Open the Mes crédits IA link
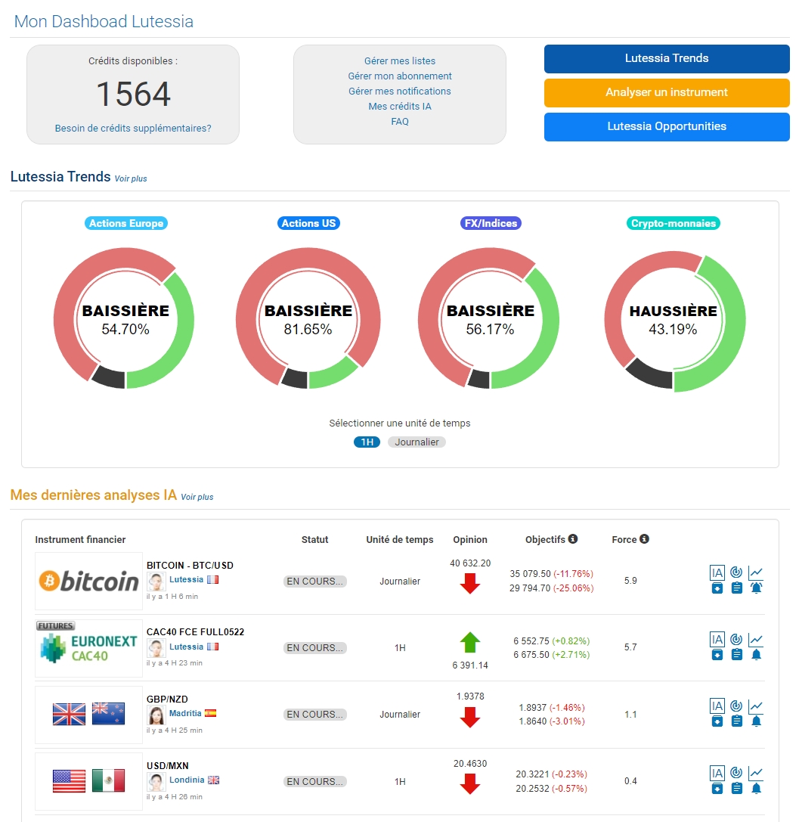Viewport: 799px width, 822px height. 400,107
